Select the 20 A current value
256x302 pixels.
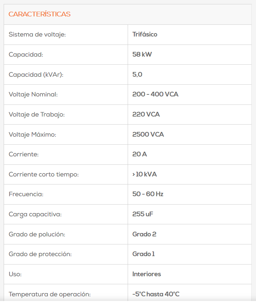point(140,154)
